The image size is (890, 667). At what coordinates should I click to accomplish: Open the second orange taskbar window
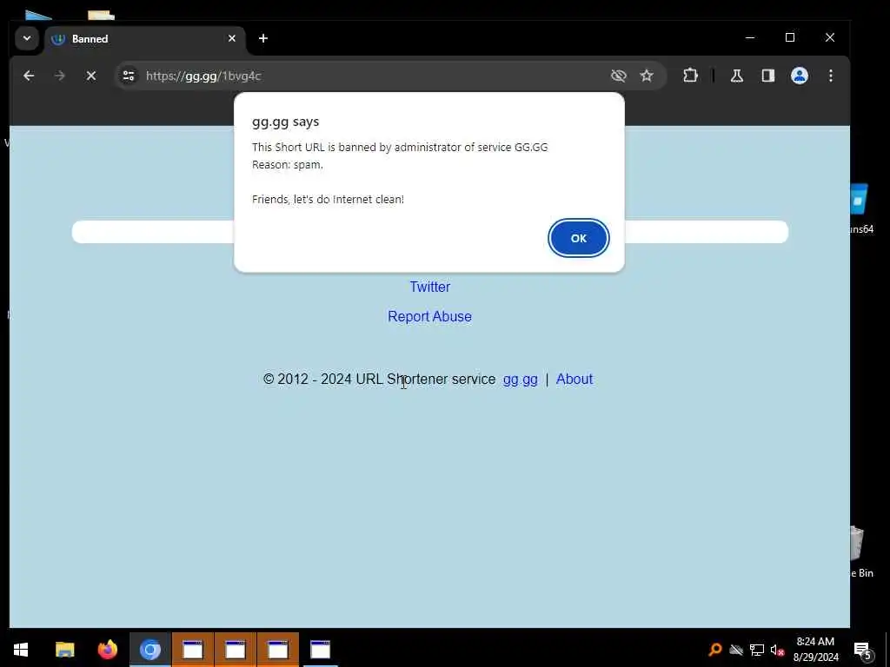point(236,650)
